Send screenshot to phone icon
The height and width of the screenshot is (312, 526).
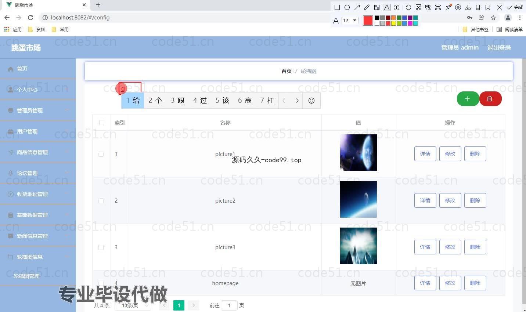(x=478, y=7)
